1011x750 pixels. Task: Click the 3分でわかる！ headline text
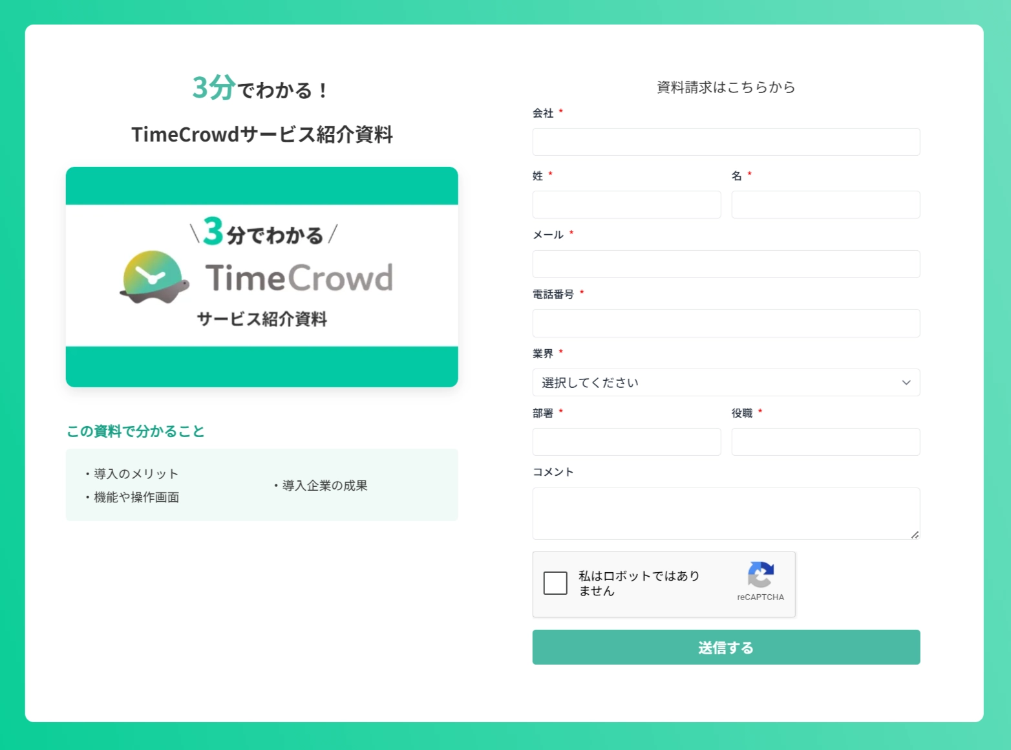click(261, 88)
